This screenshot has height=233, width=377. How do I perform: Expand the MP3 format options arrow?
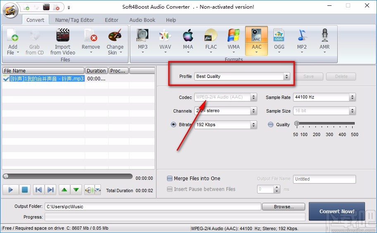point(143,52)
